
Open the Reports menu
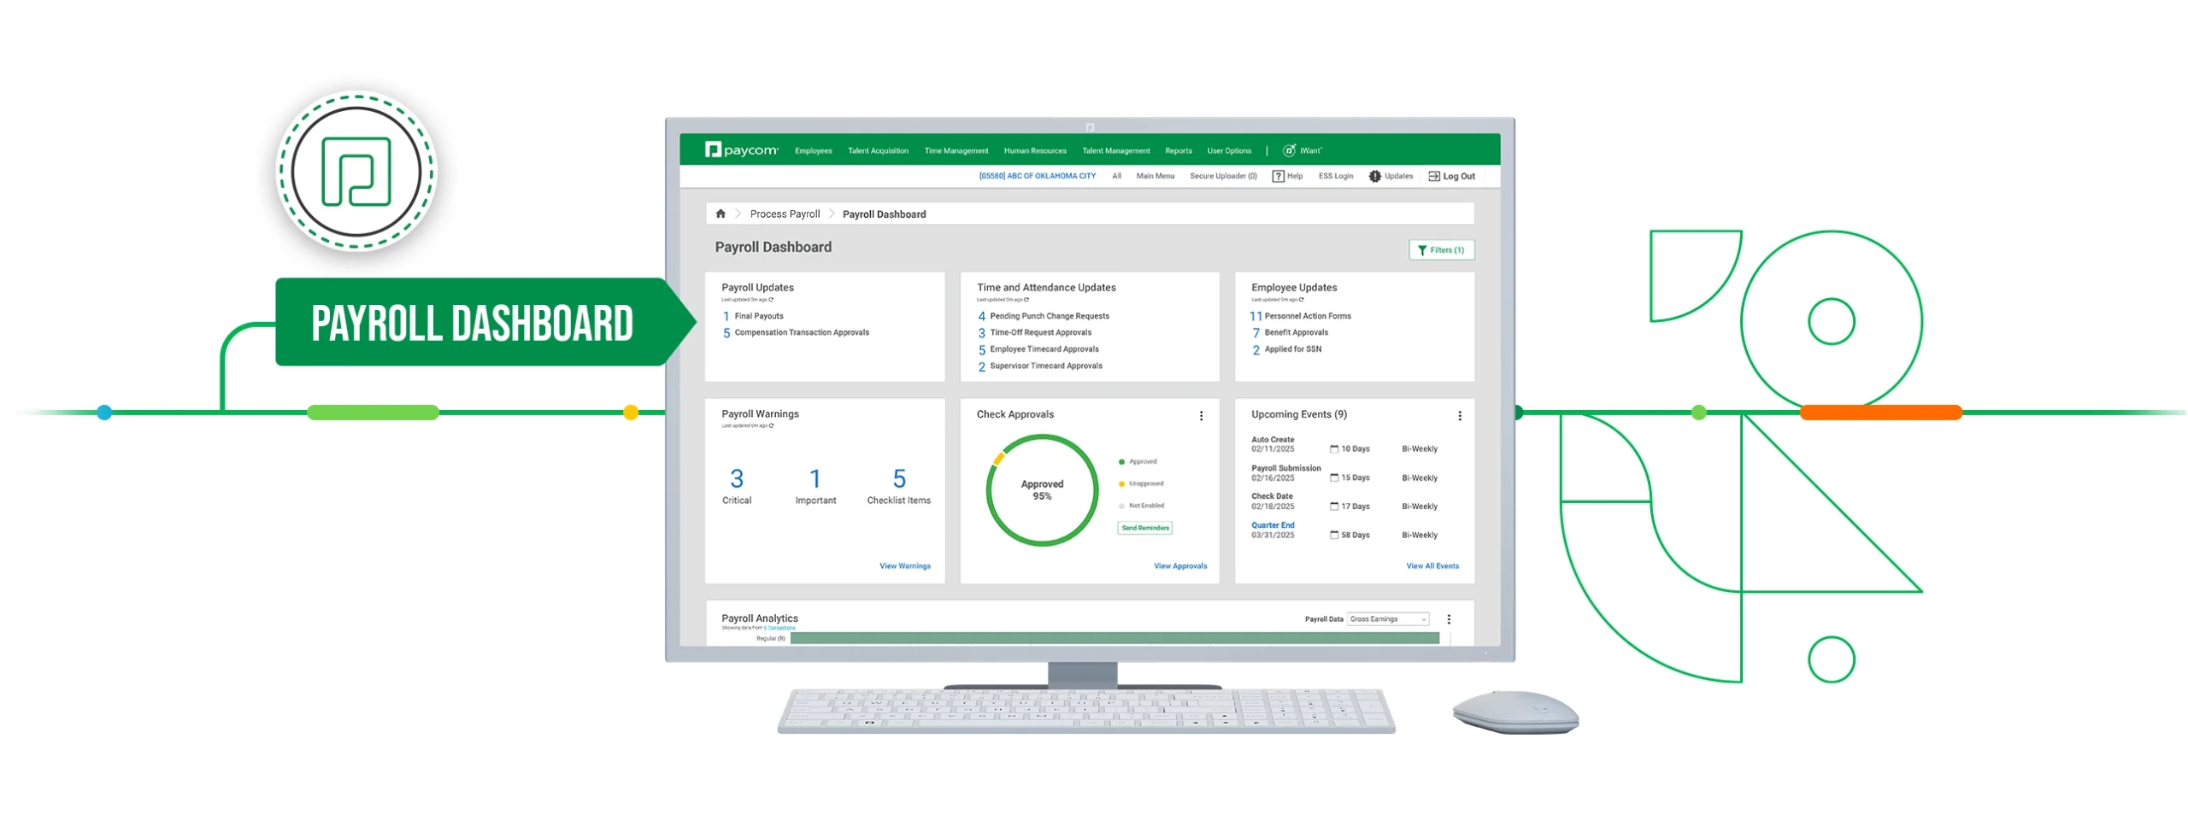click(x=1178, y=151)
